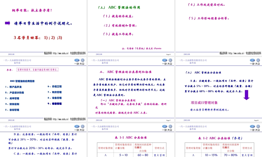
Task: Click list item 9、销售管理
Action: coord(55,104)
